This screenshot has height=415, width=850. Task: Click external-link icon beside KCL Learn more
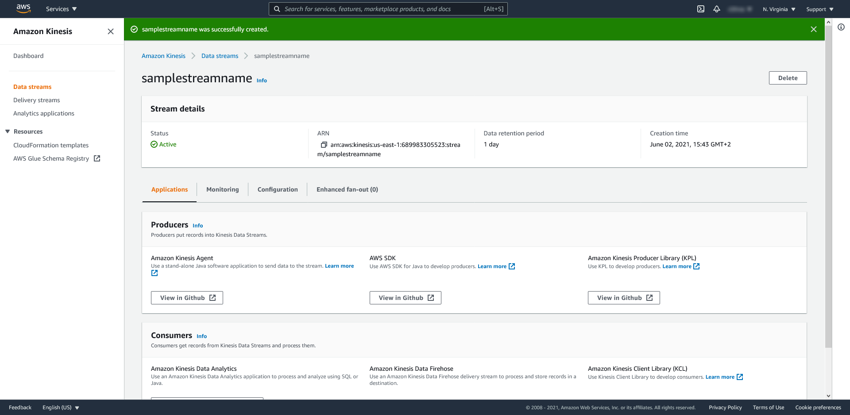point(740,377)
